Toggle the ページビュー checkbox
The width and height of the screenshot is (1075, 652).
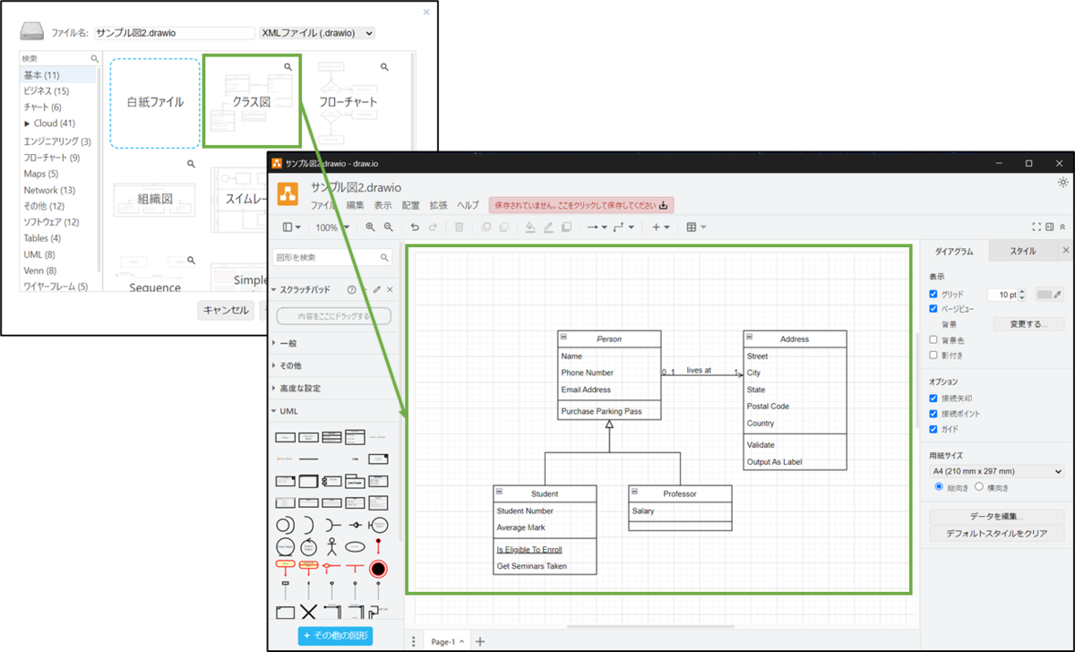coord(933,309)
